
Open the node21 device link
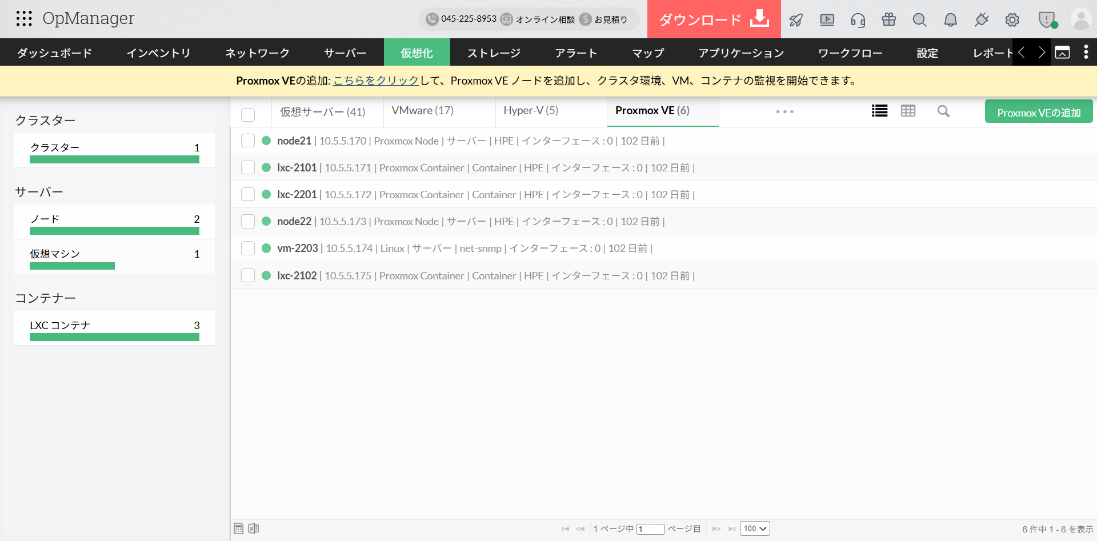point(294,141)
